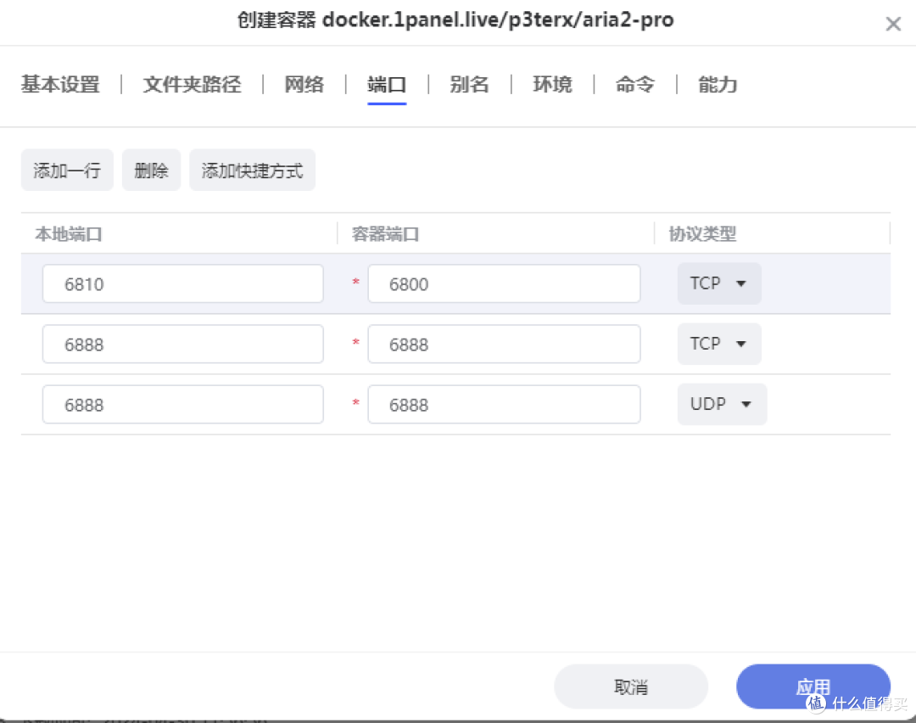Apply settings with the 应用 button
This screenshot has width=916, height=723.
point(813,687)
